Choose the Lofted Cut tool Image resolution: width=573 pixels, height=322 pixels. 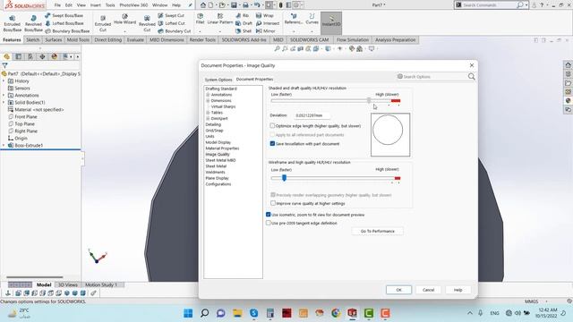[x=171, y=23]
